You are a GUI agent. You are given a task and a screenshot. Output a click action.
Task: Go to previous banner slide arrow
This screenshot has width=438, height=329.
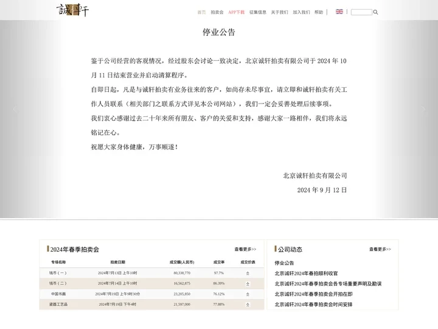coord(15,108)
